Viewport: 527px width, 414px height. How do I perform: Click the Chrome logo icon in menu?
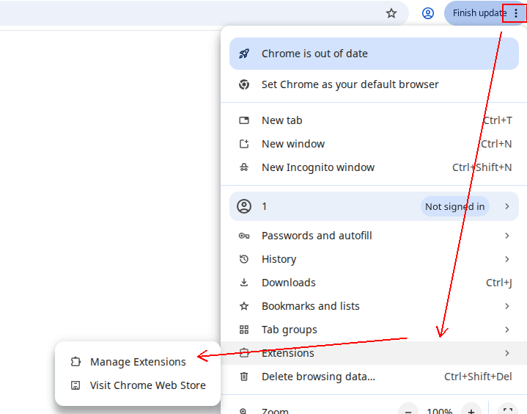244,84
